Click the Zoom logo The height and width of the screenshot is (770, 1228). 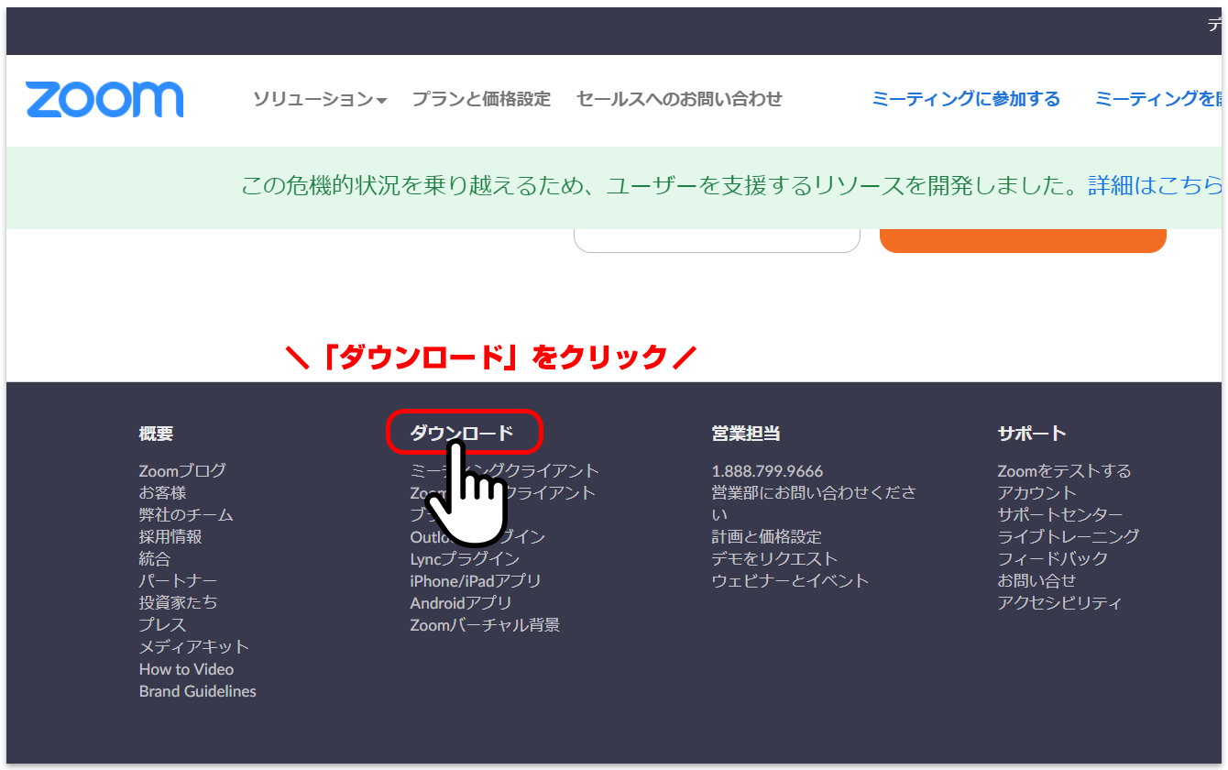104,99
